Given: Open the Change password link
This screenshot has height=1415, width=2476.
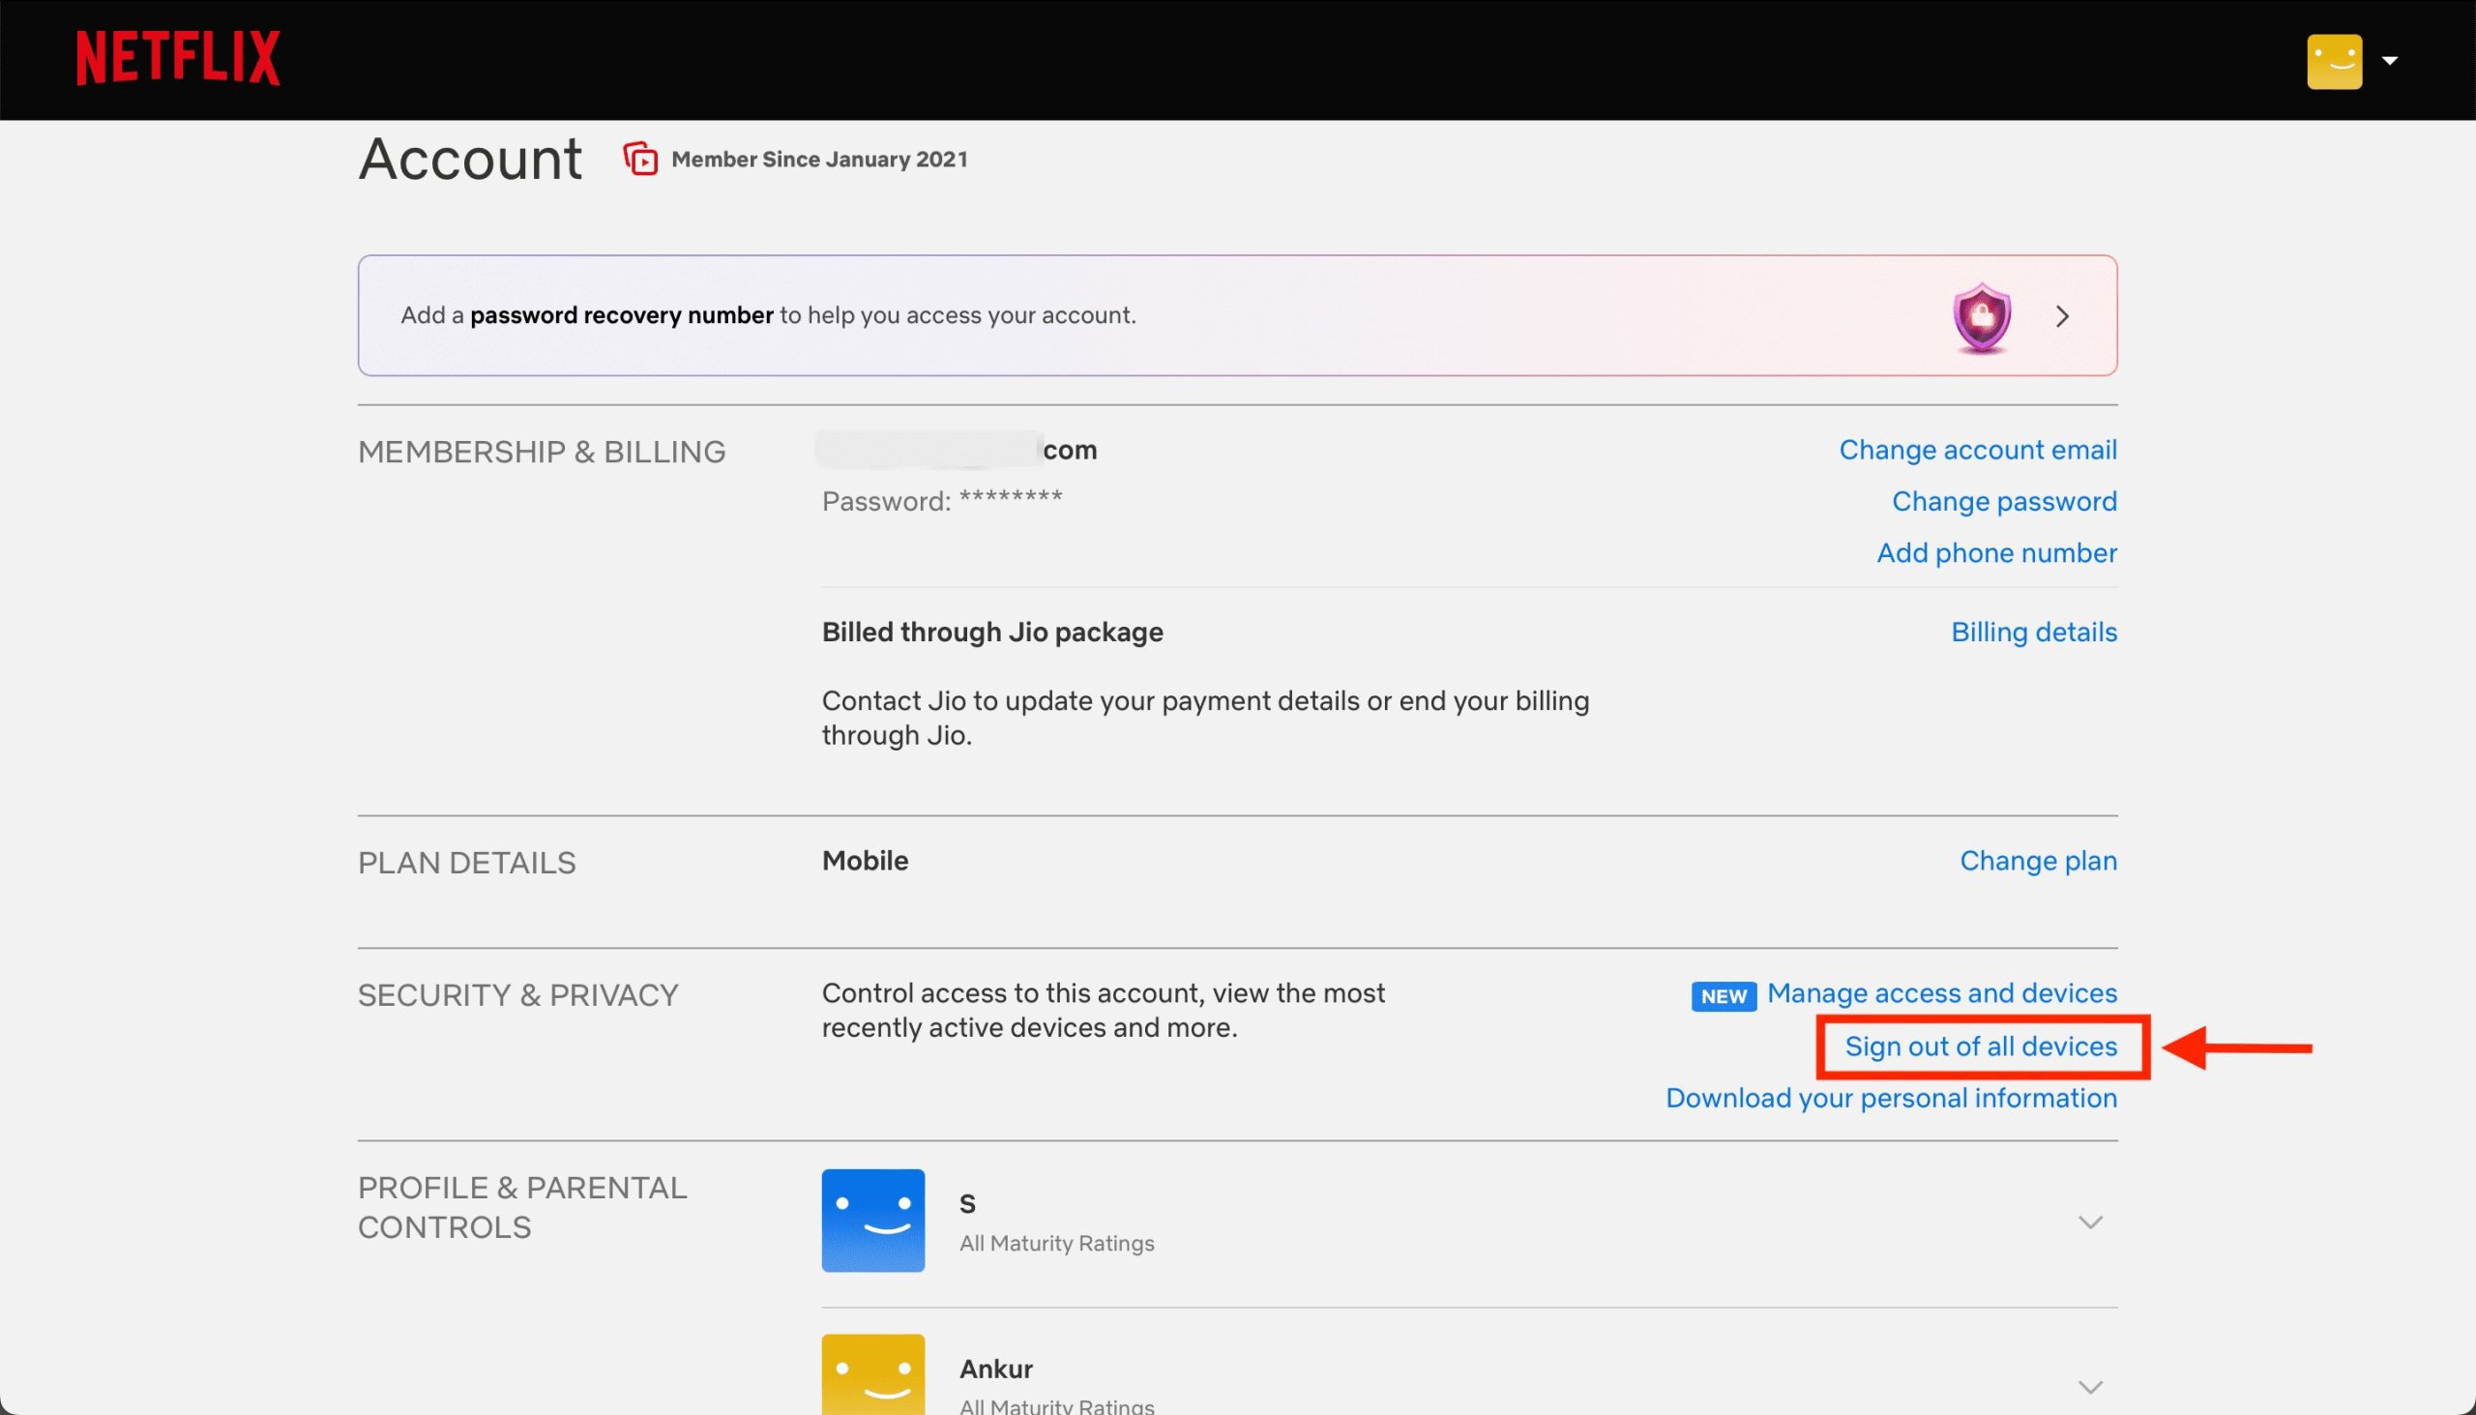Looking at the screenshot, I should tap(2003, 501).
